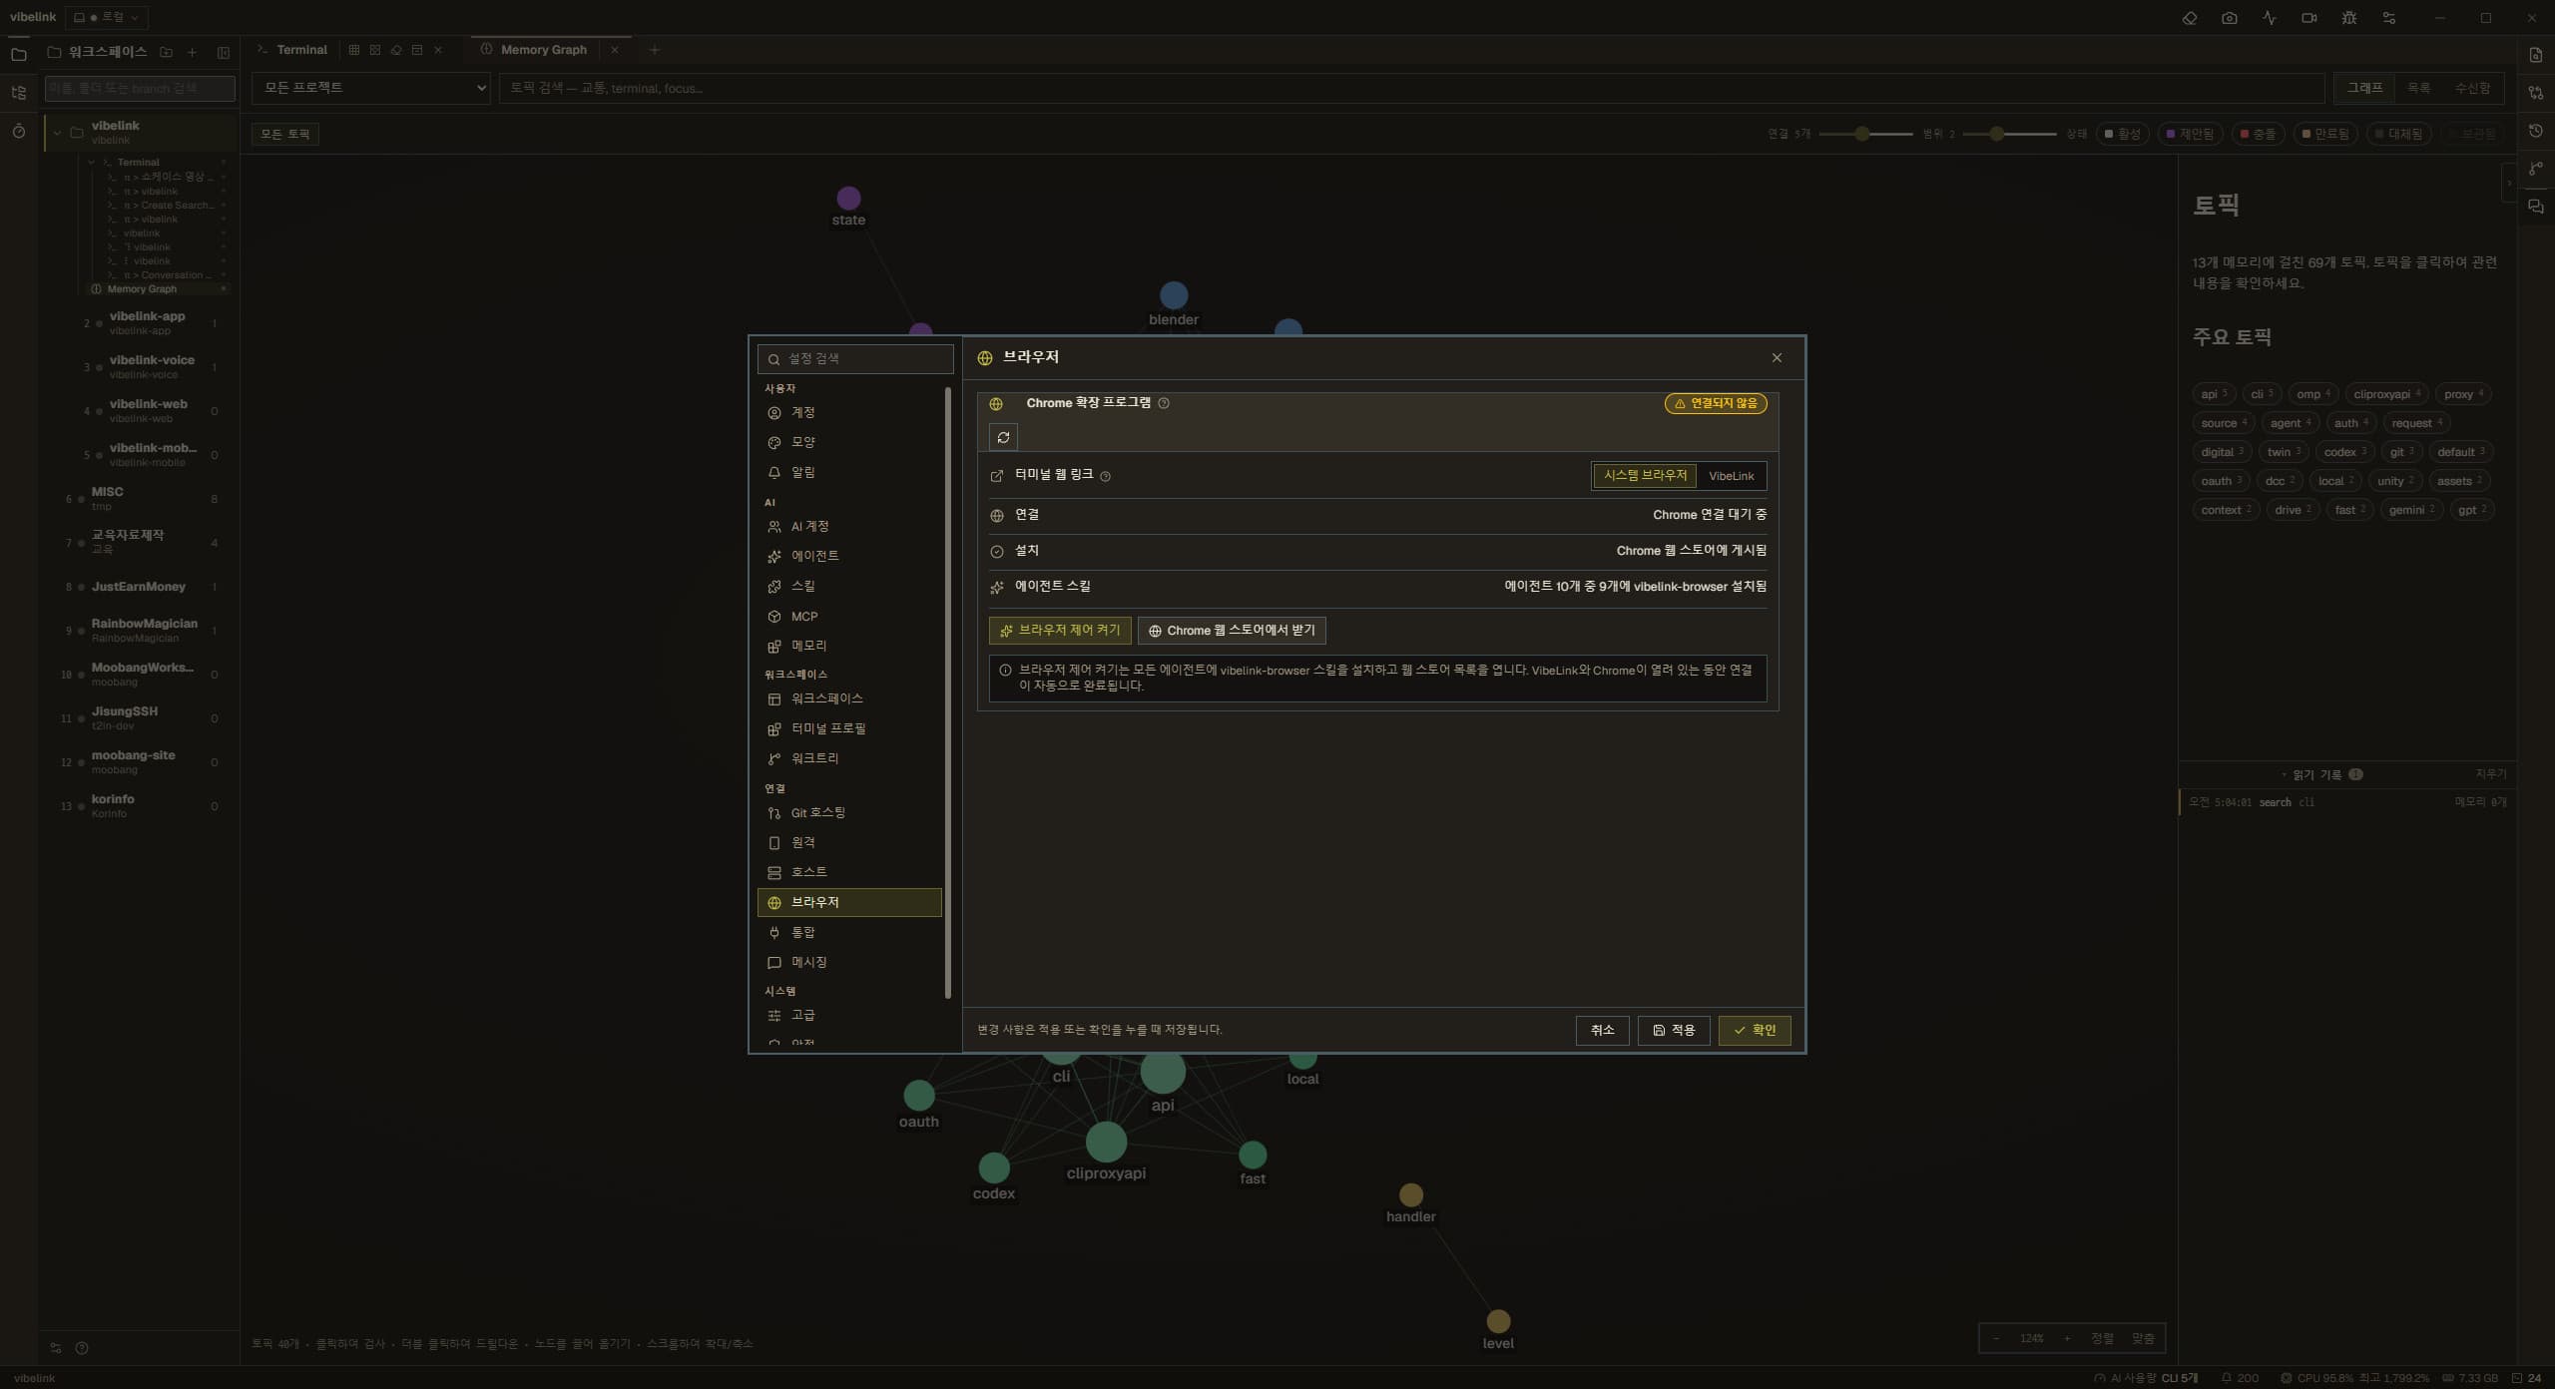Toggle the 만료됨 status filter
Viewport: 2555px width, 1389px height.
2326,134
